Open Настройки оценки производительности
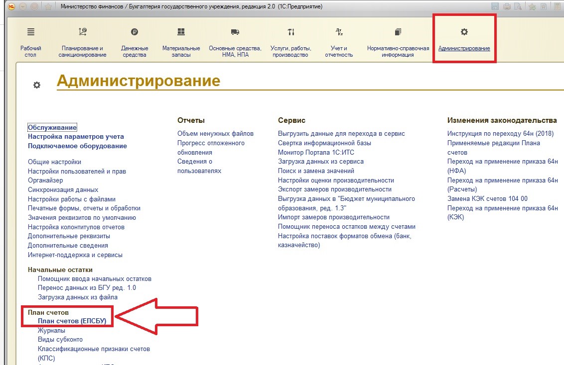The image size is (564, 365). tap(336, 180)
